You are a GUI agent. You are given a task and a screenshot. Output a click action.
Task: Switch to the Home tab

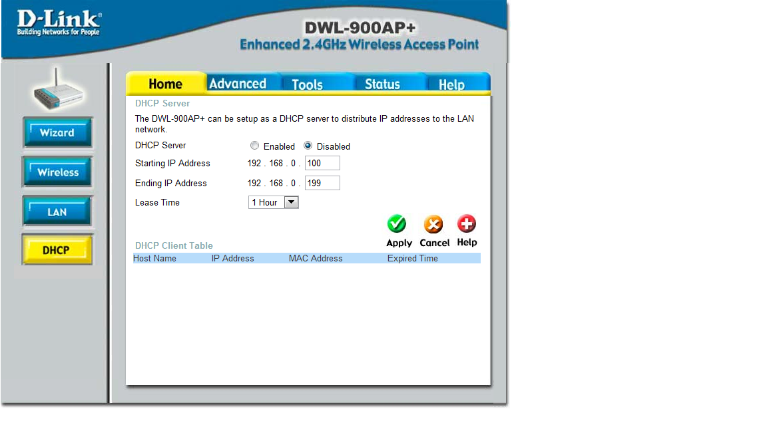pos(165,84)
